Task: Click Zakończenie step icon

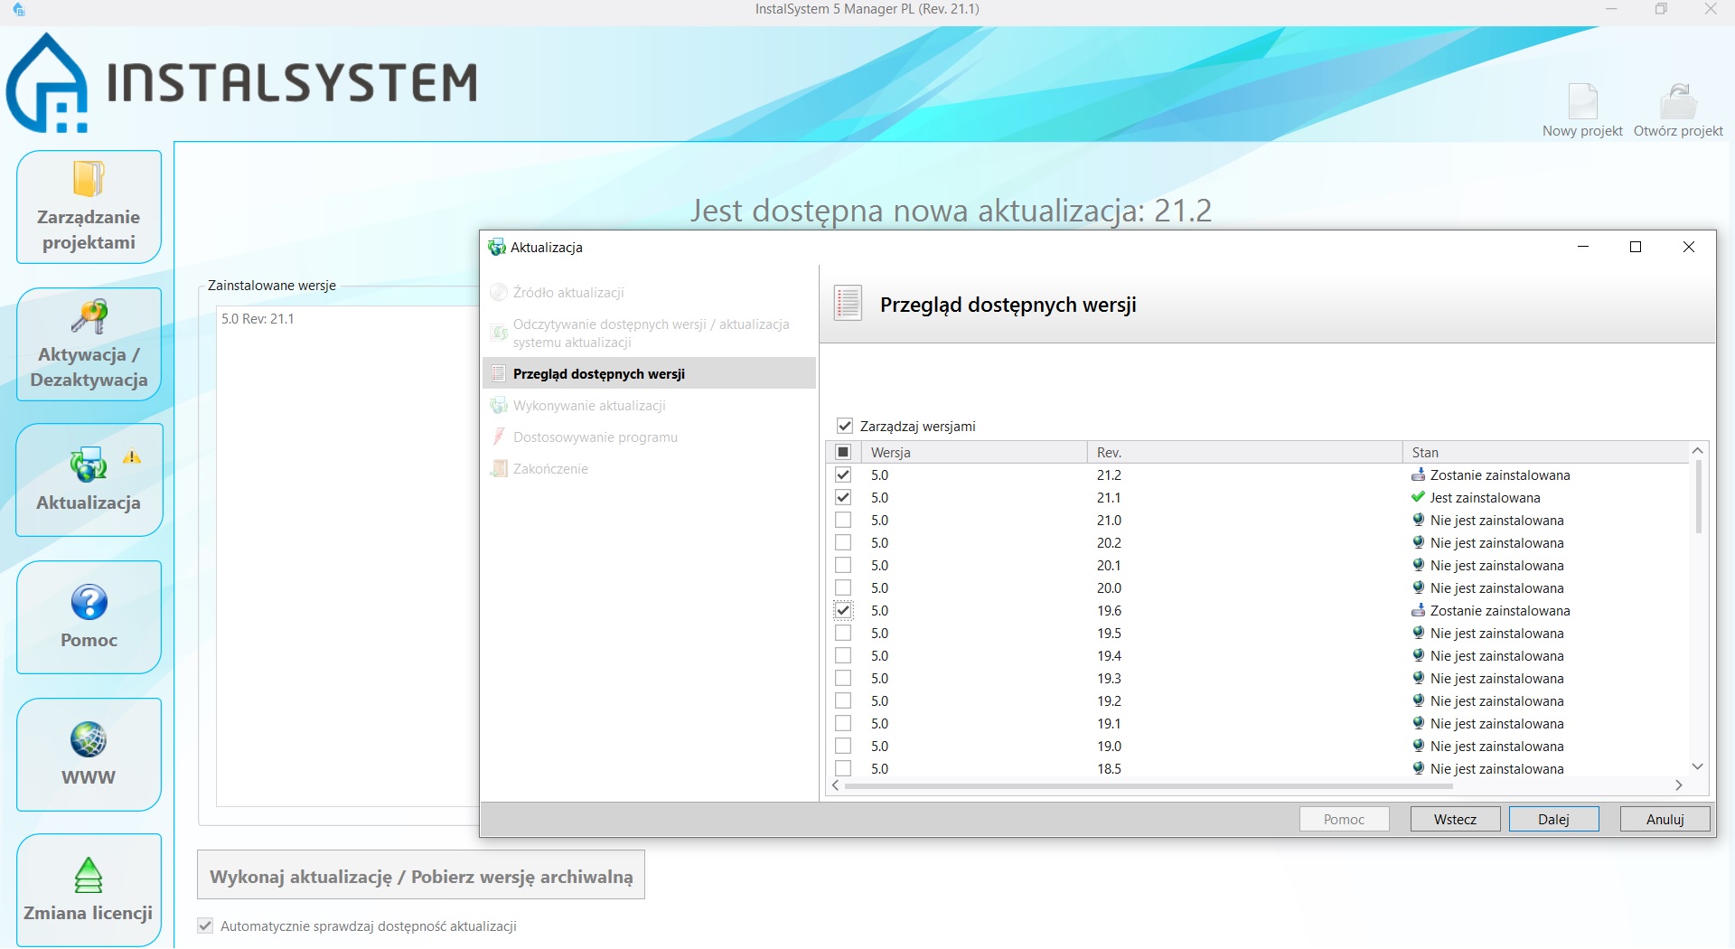Action: pos(498,469)
